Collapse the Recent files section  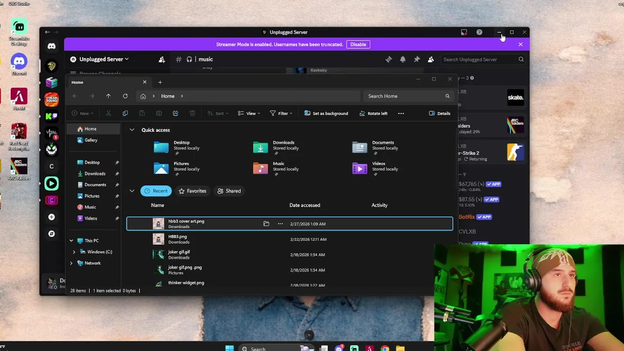[x=132, y=191]
